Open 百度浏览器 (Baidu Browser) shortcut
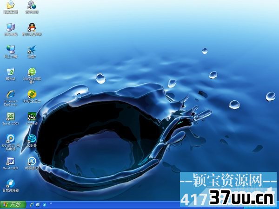 (x=10, y=183)
